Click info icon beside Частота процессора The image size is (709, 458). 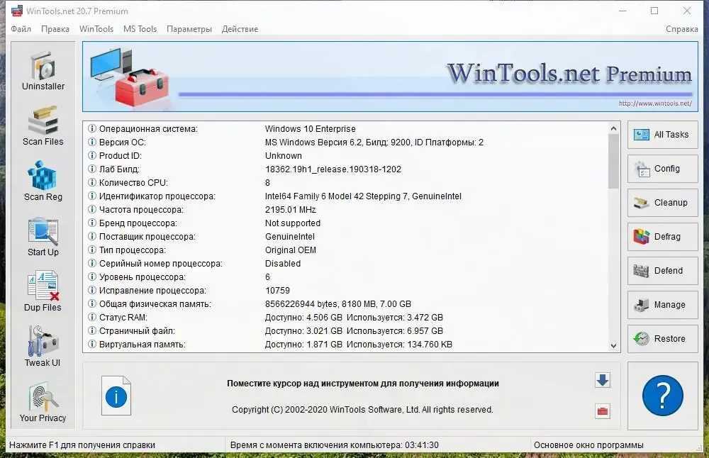point(91,209)
